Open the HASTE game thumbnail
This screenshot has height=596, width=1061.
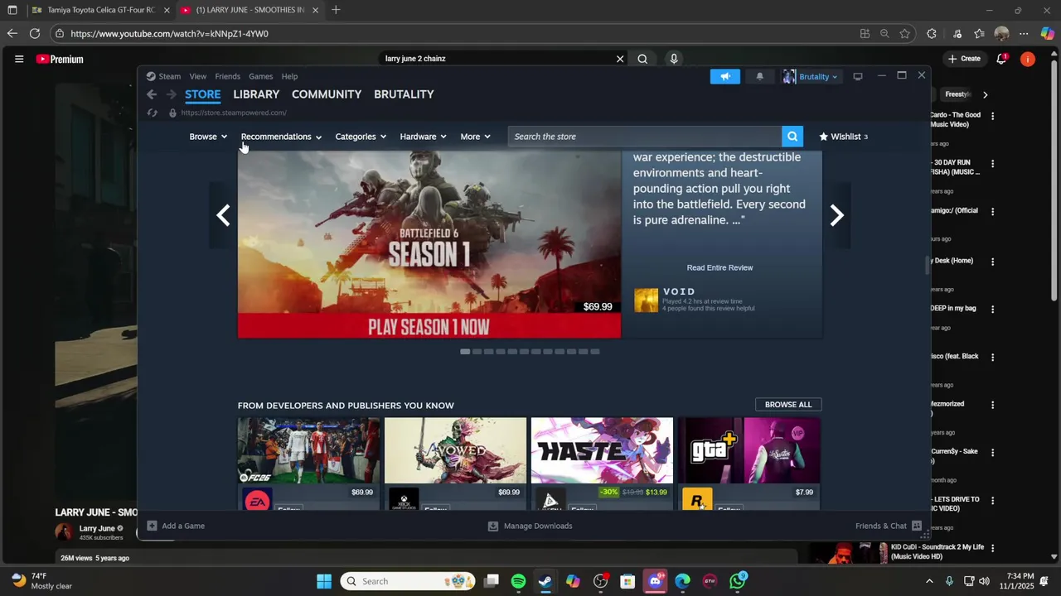(x=602, y=450)
